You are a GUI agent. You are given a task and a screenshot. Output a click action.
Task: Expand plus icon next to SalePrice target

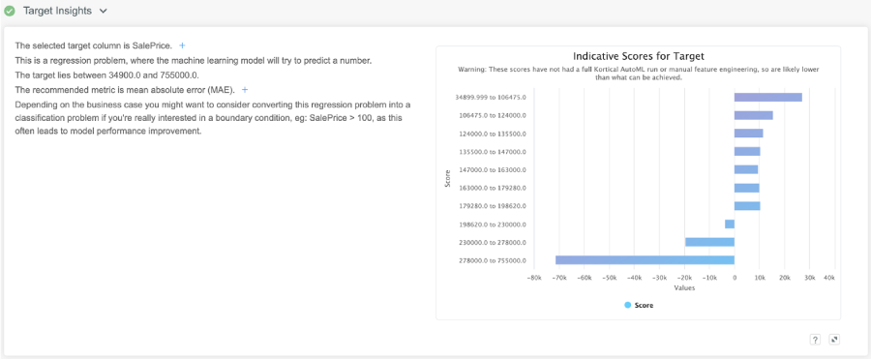[182, 45]
